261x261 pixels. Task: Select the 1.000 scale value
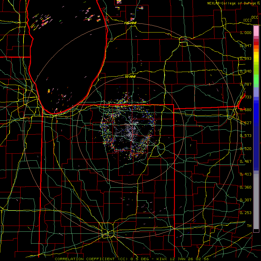click(246, 32)
